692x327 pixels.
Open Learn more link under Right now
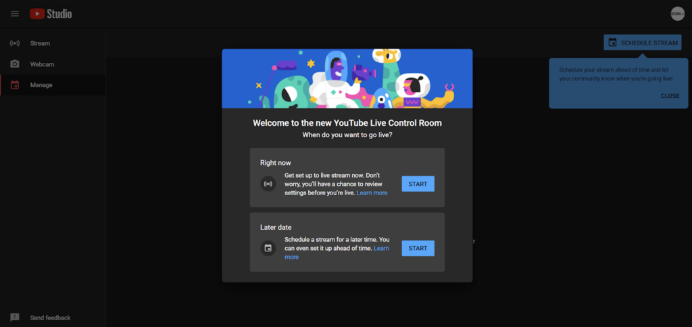(x=372, y=193)
